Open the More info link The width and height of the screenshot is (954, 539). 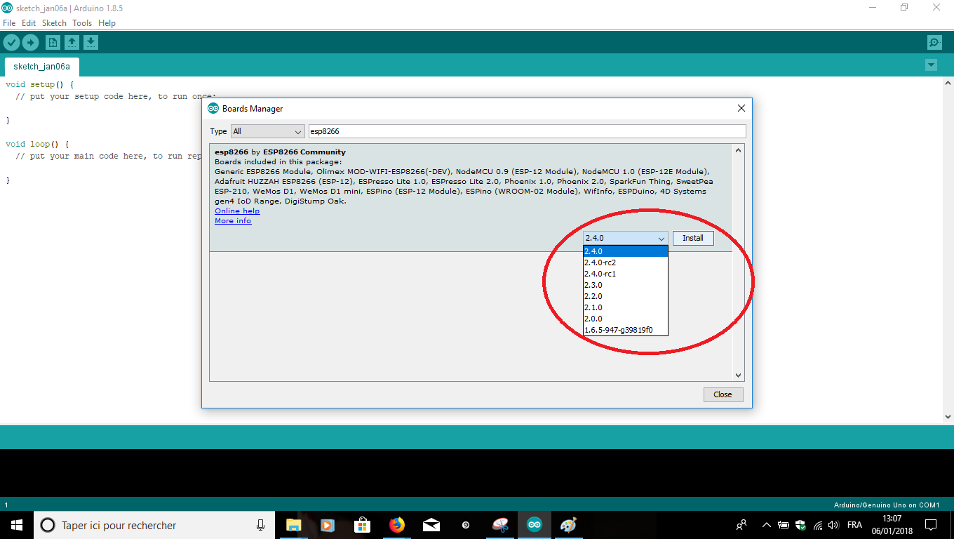coord(233,221)
